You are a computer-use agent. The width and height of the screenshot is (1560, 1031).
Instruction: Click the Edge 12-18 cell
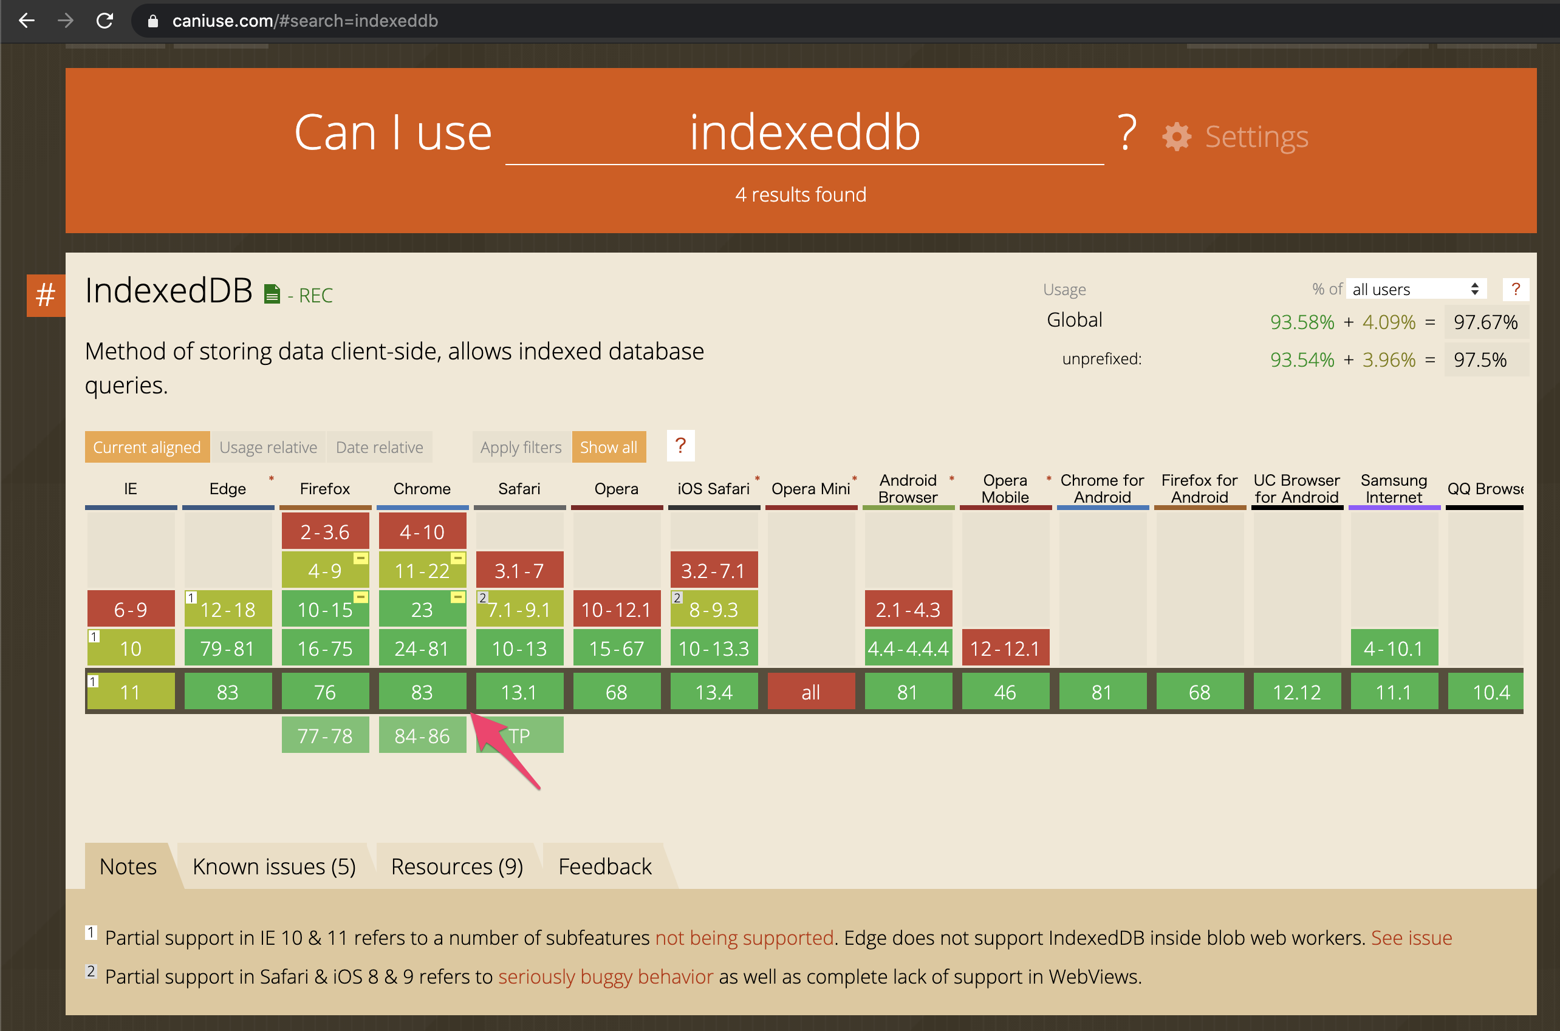point(228,609)
